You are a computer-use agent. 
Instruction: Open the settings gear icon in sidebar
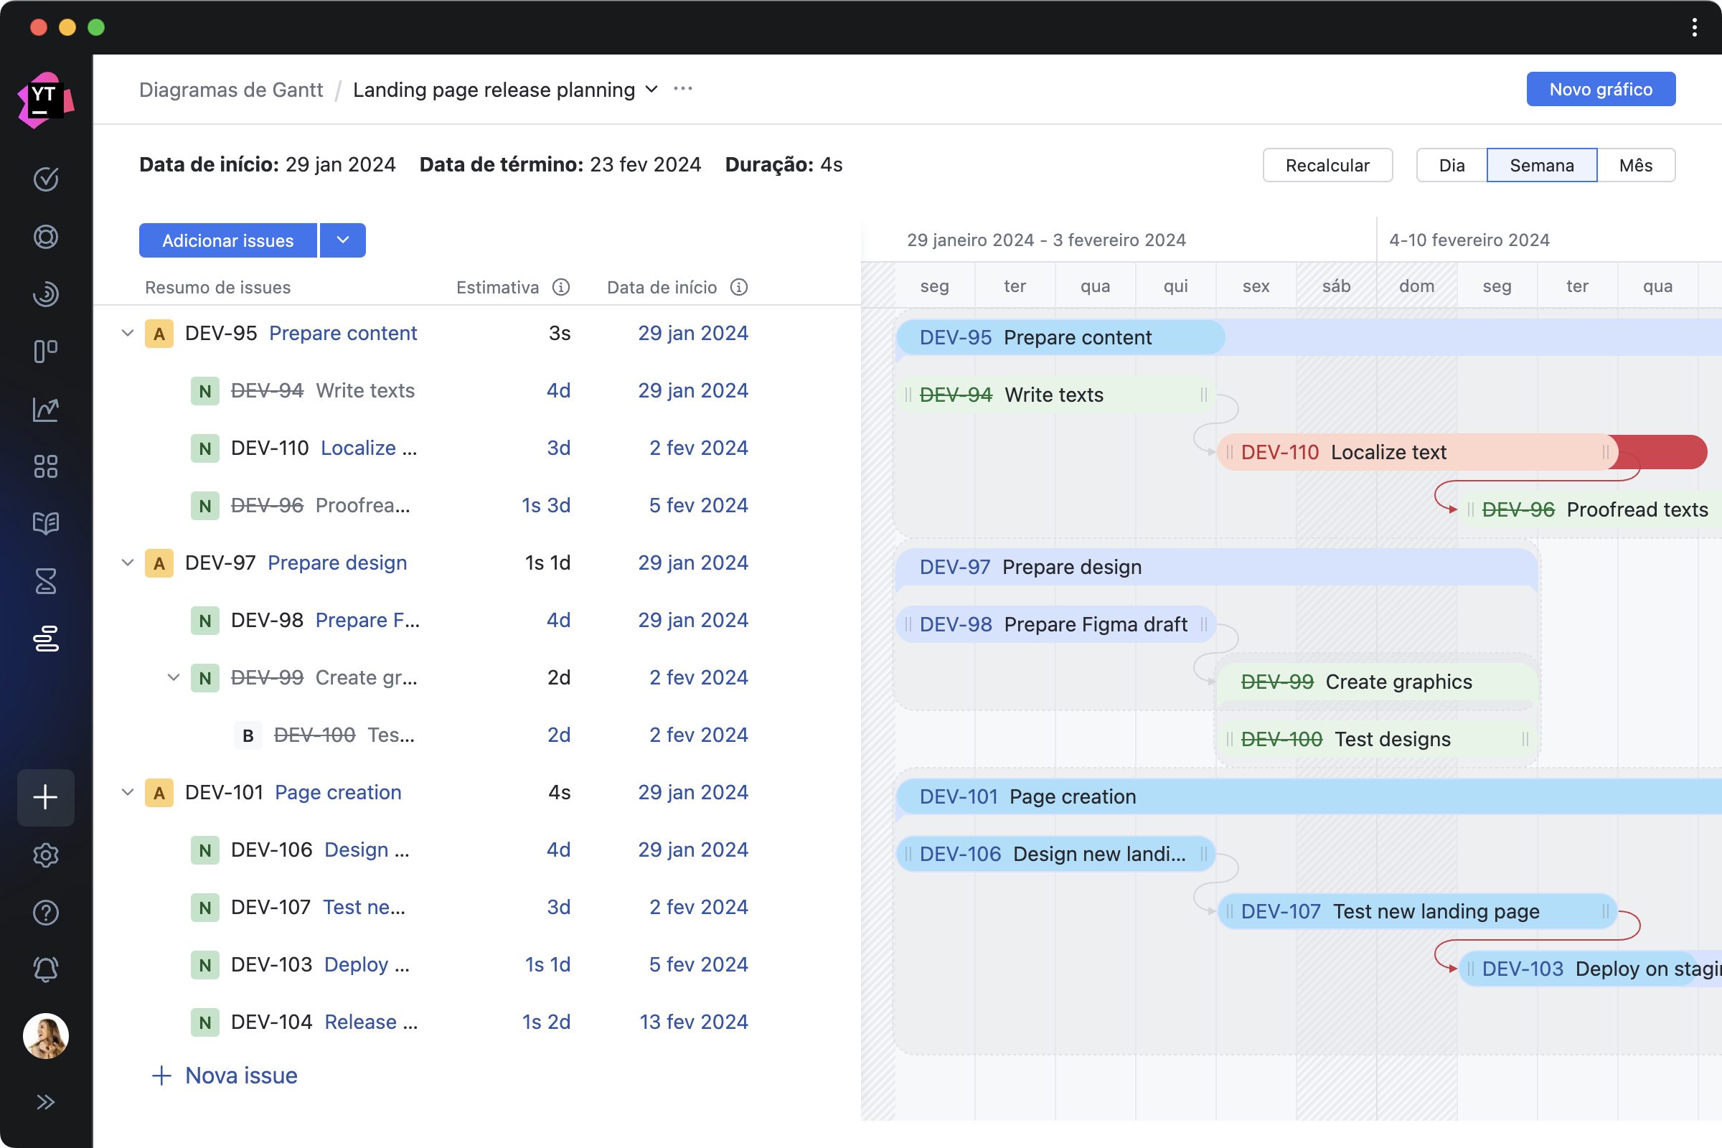pos(46,856)
